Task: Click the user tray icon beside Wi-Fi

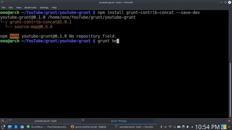Action: point(175,127)
